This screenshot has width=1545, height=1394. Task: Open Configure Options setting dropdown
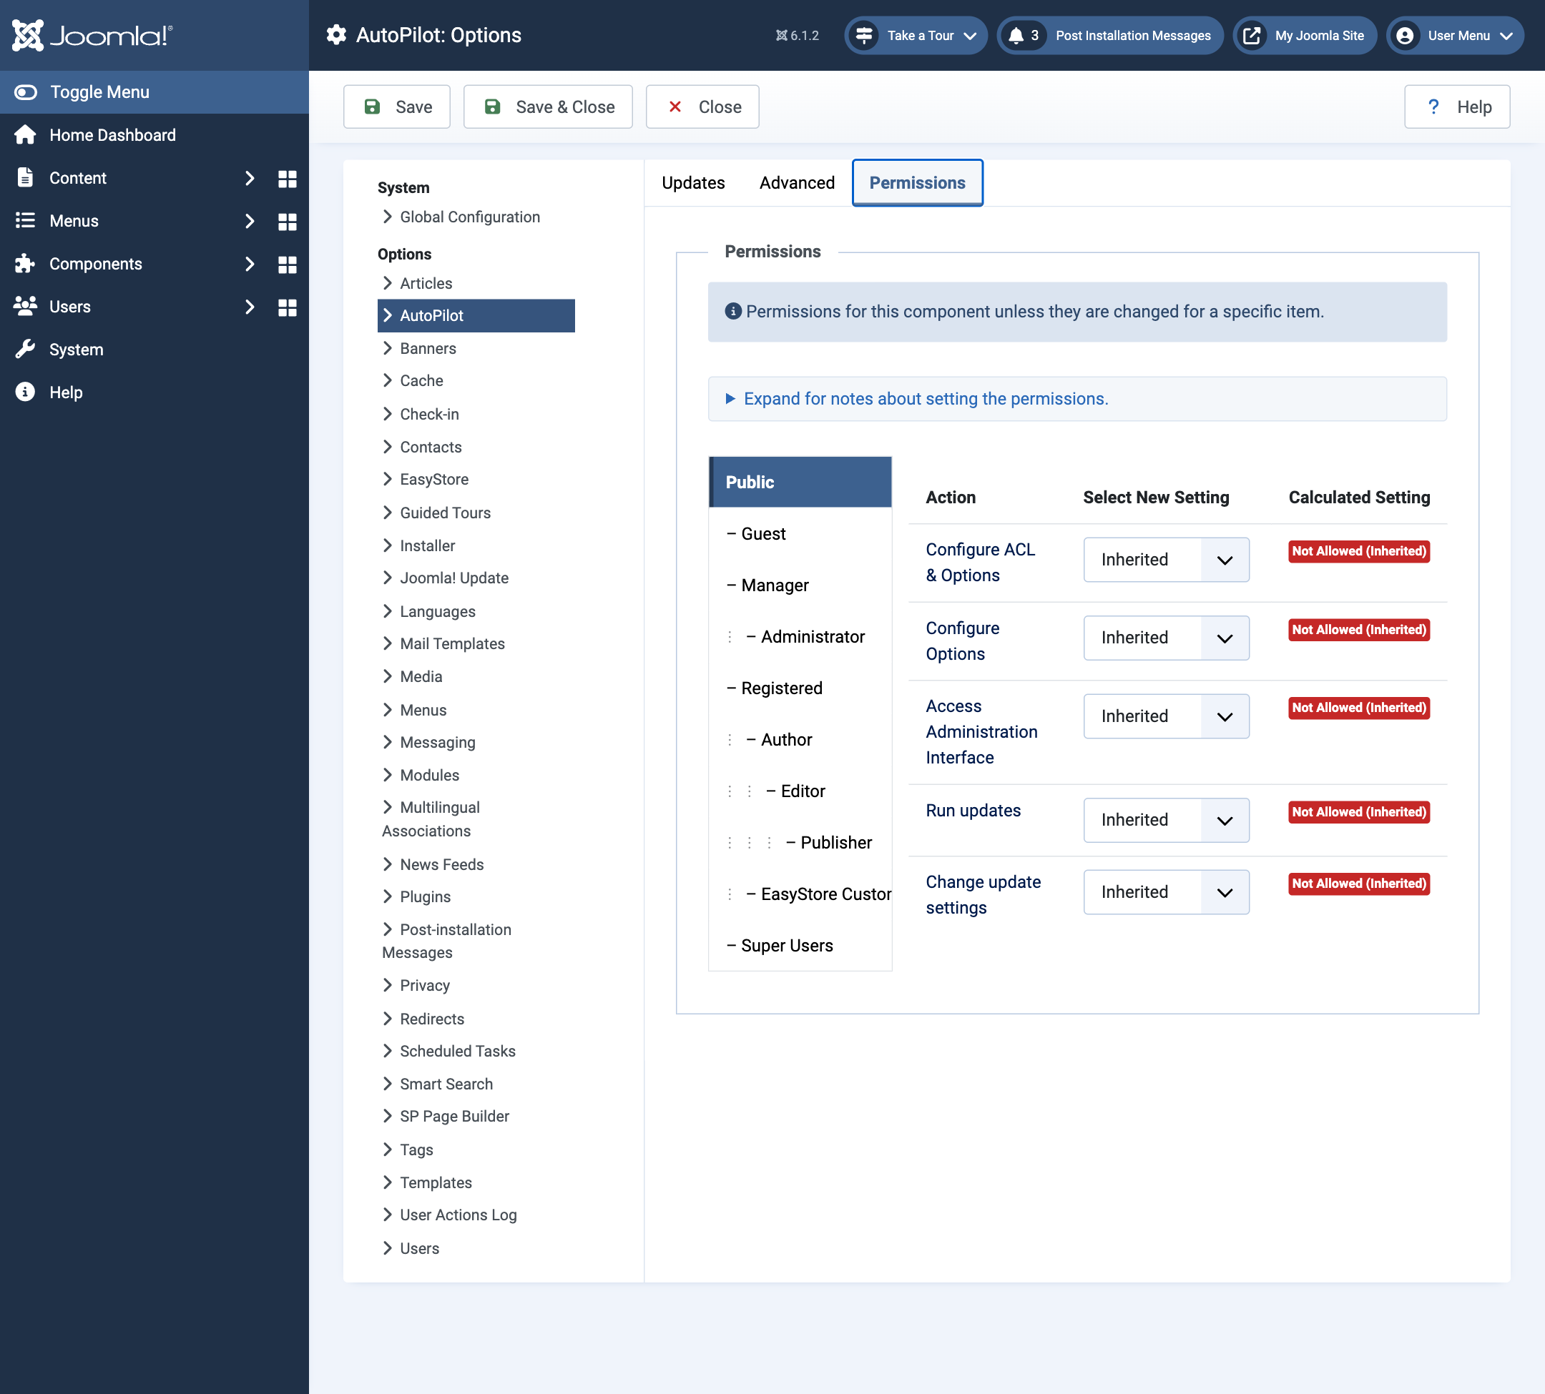click(1166, 638)
